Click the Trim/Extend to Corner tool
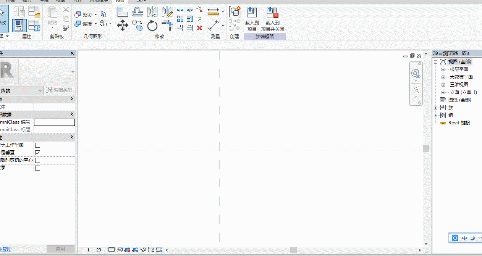The image size is (482, 256). tap(167, 26)
